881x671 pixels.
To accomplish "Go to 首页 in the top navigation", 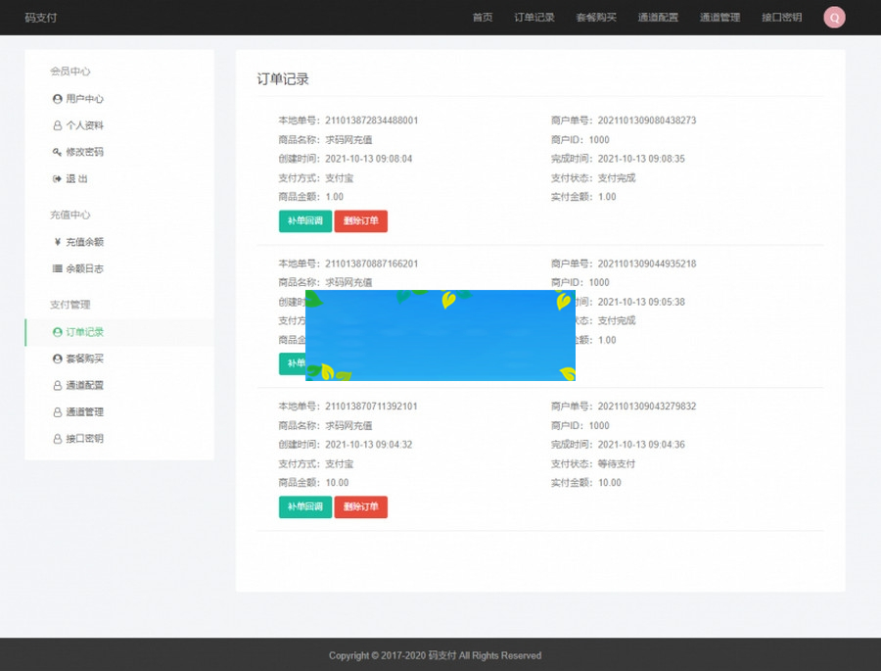I will point(482,18).
